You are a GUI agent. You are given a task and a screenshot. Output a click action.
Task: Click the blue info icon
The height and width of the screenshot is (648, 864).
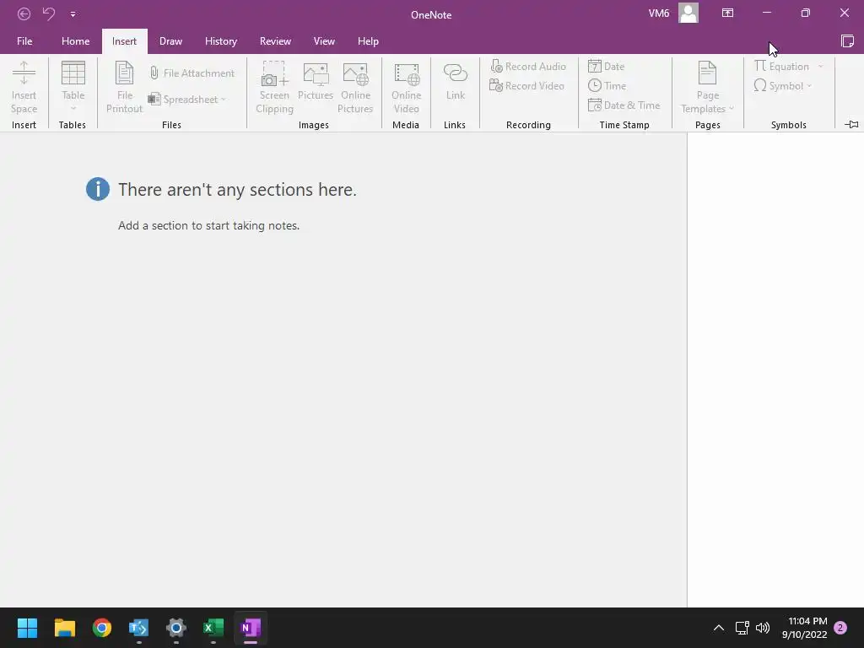(98, 189)
